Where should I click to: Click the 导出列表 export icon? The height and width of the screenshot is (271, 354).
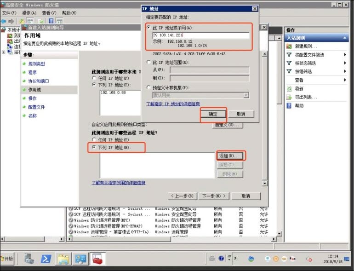click(289, 97)
